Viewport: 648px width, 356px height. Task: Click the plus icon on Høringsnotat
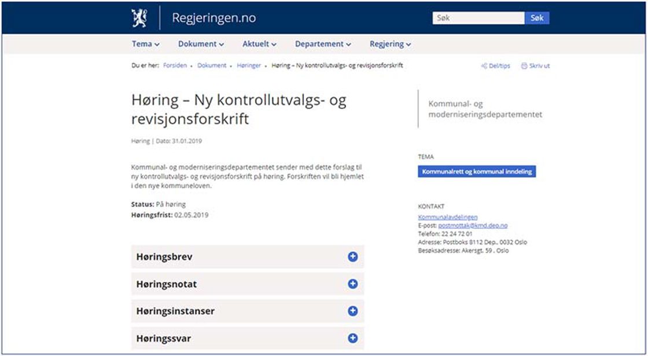(352, 284)
